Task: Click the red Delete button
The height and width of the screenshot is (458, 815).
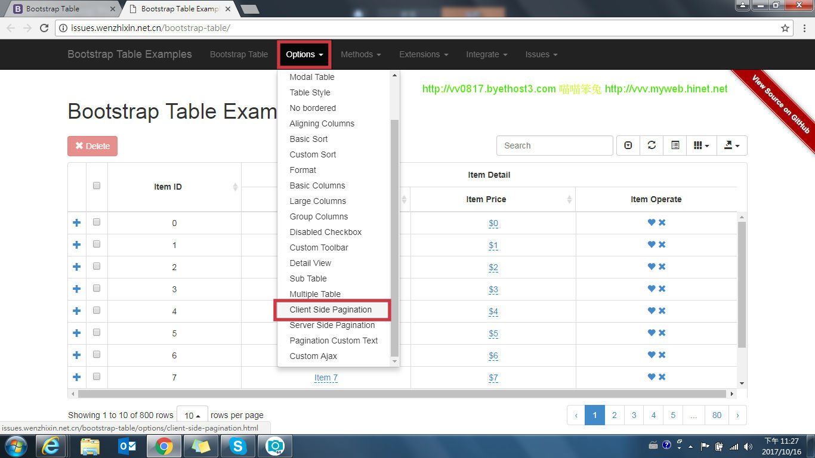Action: coord(92,146)
